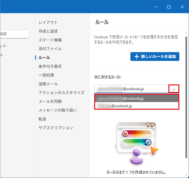Choose the highlighted first @outlook.jp account option
This screenshot has height=178, width=189.
point(137,98)
